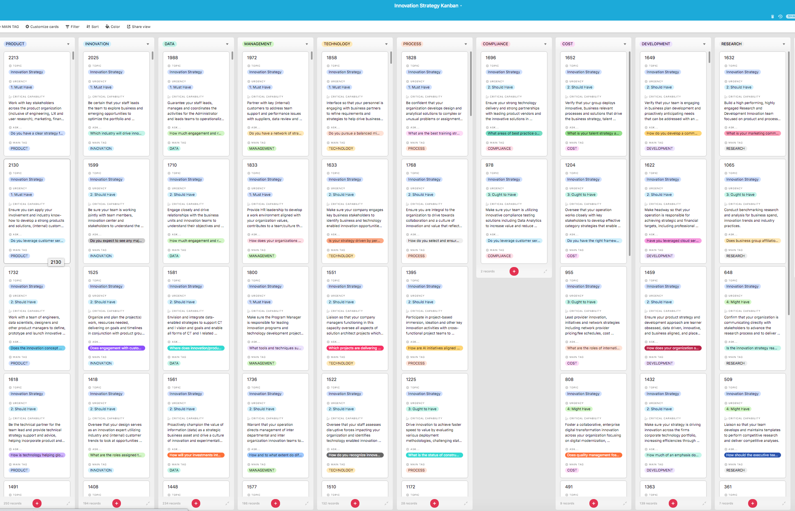This screenshot has width=795, height=511.
Task: Click Share view button
Action: click(139, 27)
